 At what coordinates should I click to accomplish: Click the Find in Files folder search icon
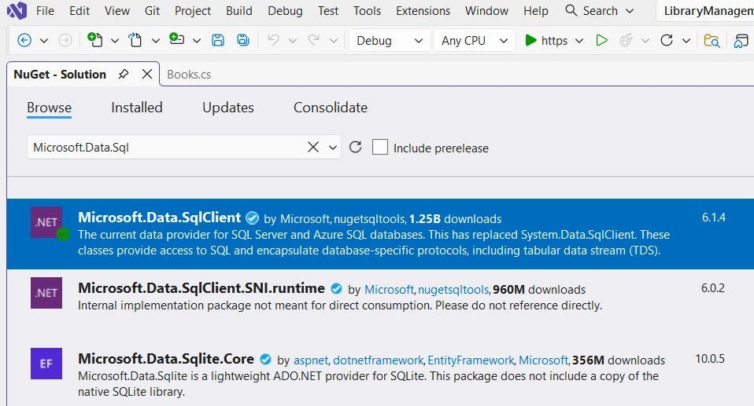pos(711,41)
